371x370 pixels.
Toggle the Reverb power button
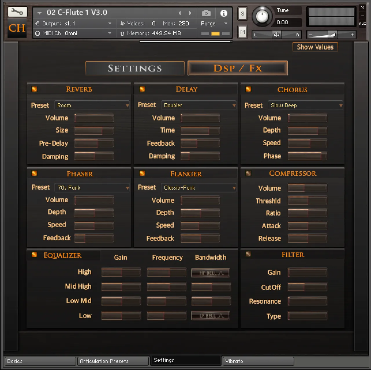tap(34, 89)
